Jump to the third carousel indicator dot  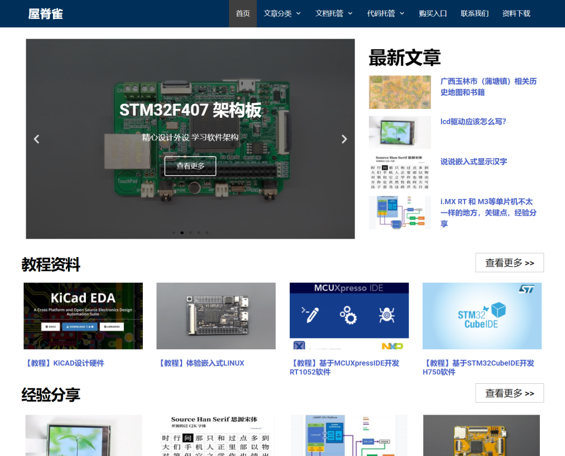(x=190, y=233)
